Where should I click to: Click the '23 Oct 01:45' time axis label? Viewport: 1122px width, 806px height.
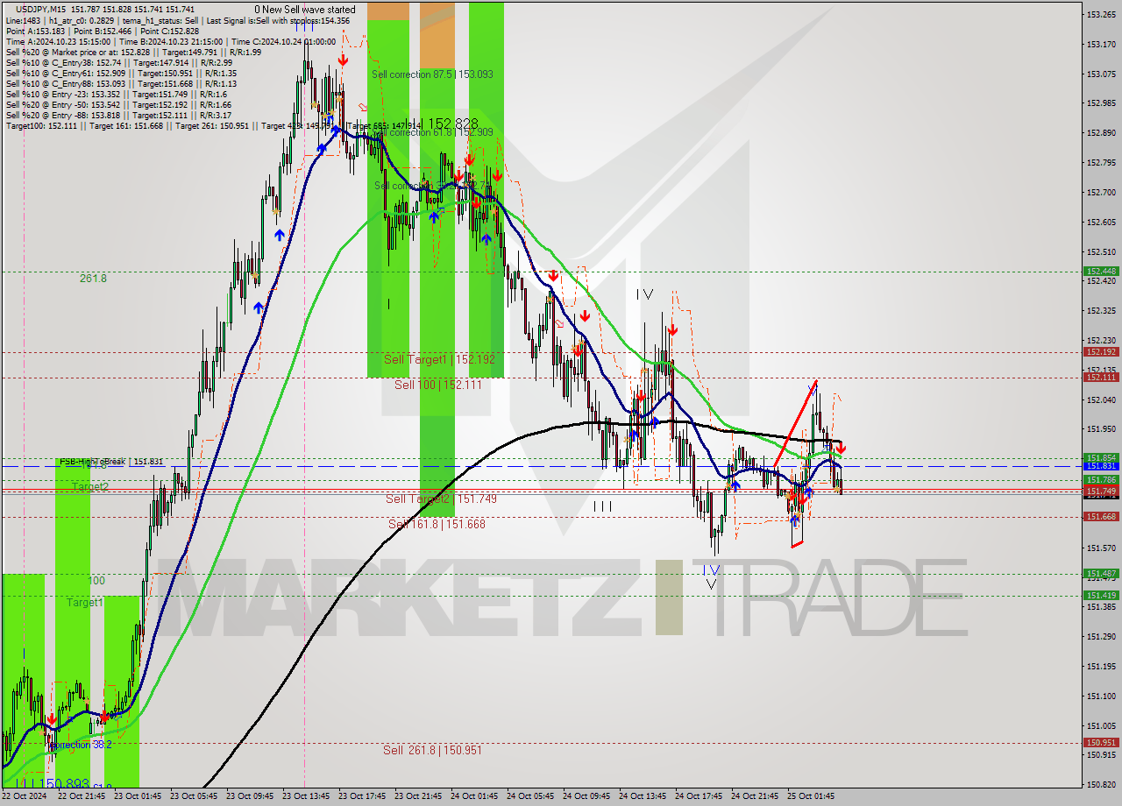tap(138, 796)
